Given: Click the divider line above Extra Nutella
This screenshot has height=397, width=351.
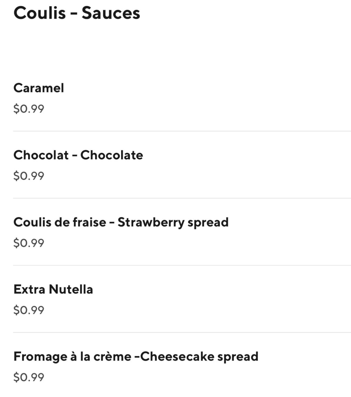Looking at the screenshot, I should point(182,266).
